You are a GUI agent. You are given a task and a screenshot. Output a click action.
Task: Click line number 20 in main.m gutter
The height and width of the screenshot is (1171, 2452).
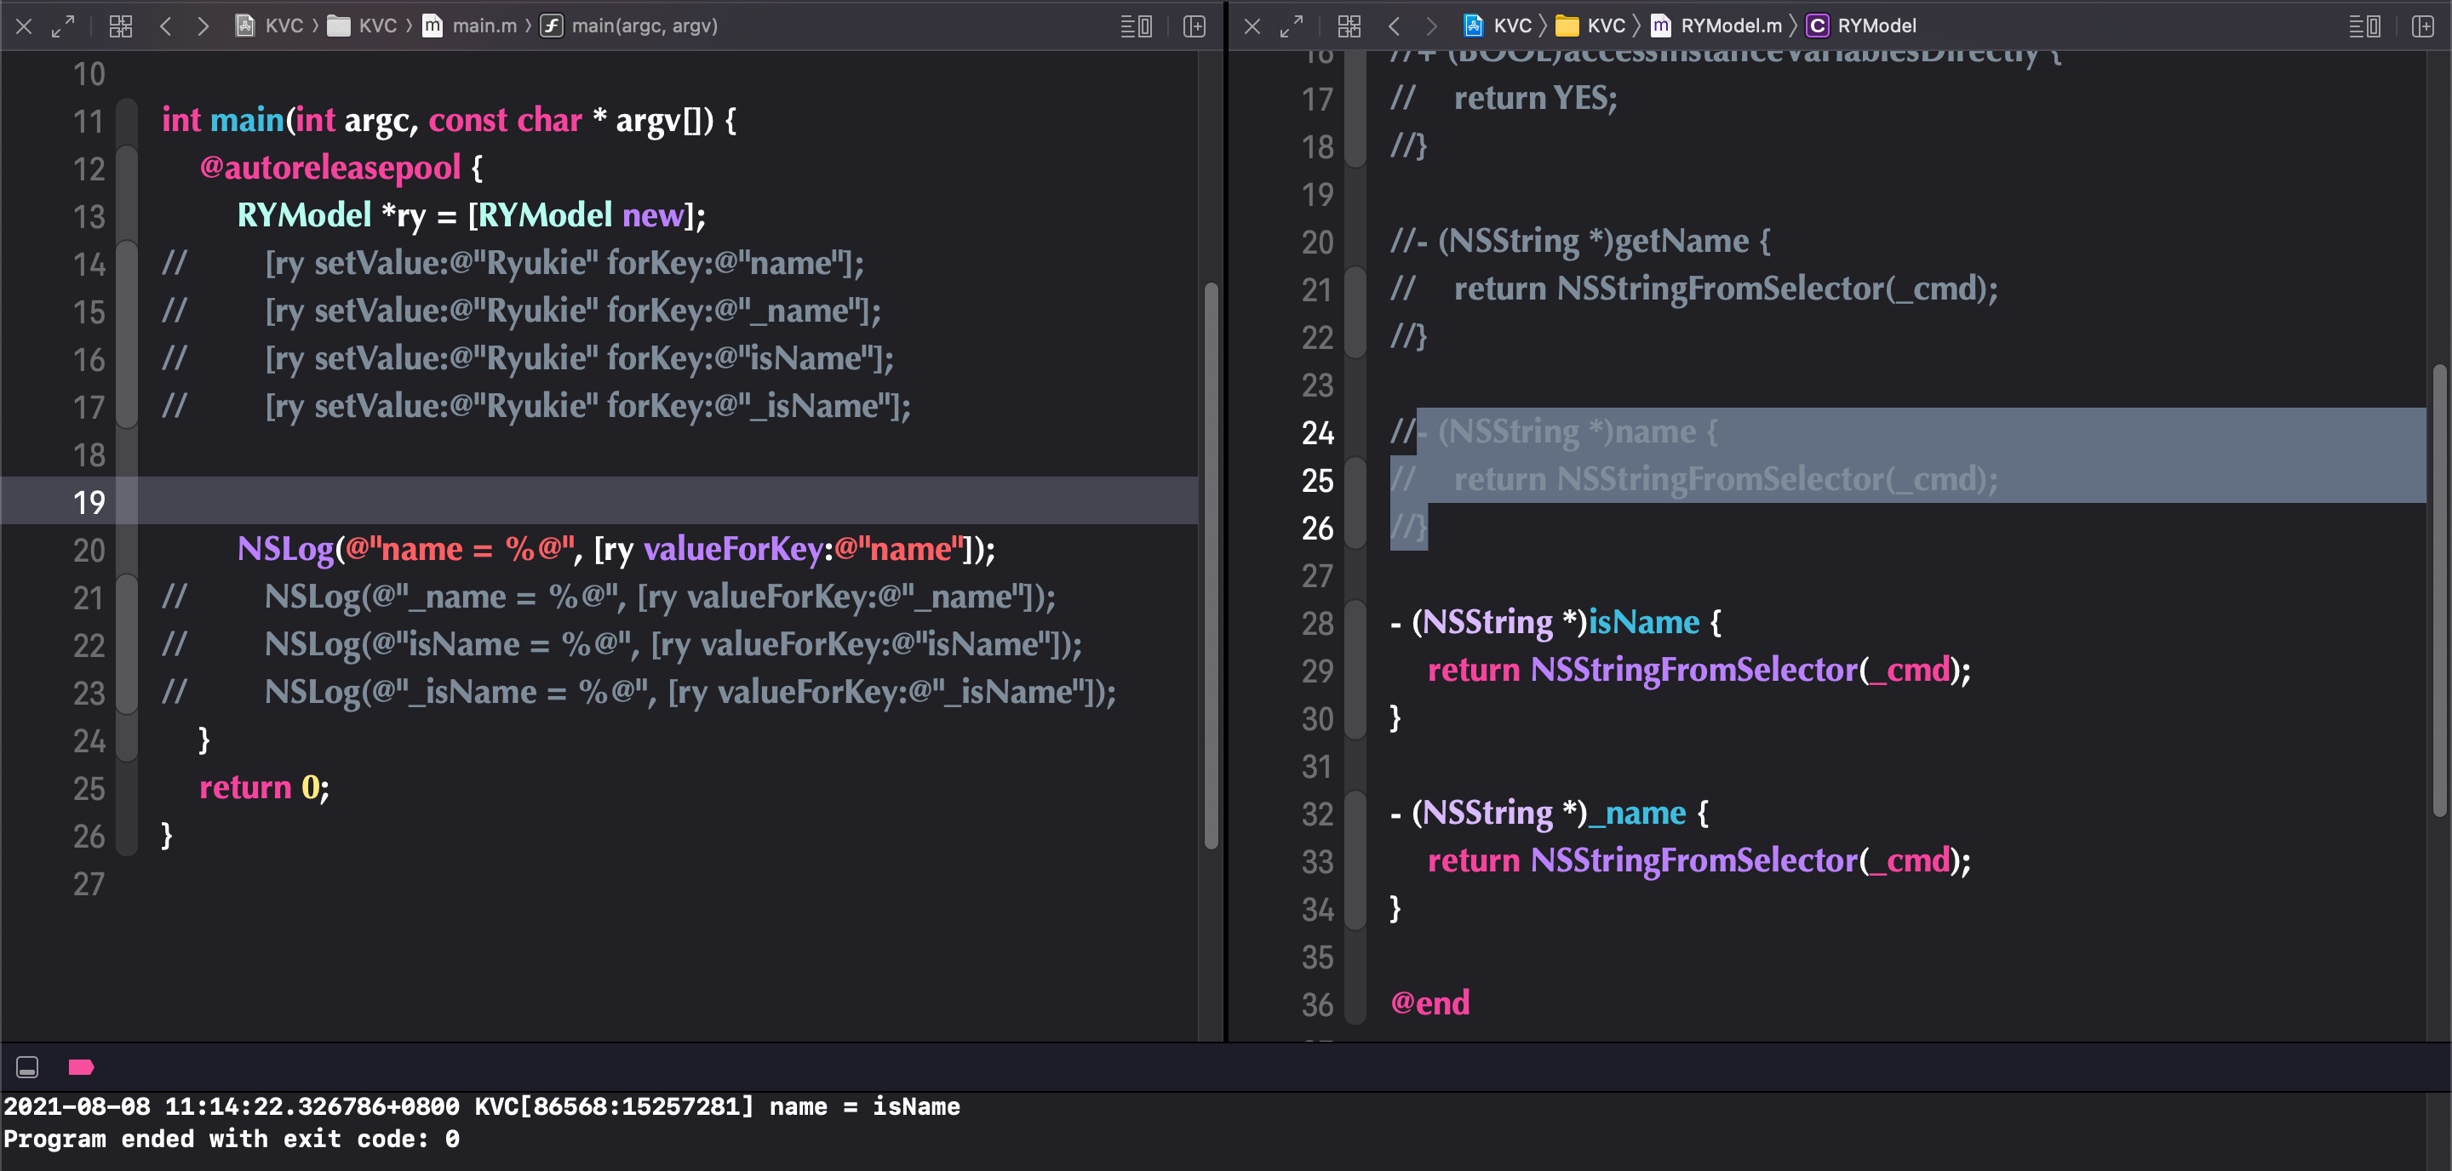pos(89,550)
